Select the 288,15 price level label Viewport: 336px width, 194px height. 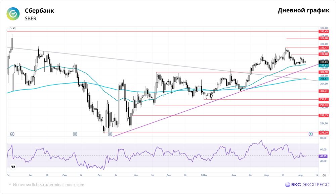coord(324,115)
